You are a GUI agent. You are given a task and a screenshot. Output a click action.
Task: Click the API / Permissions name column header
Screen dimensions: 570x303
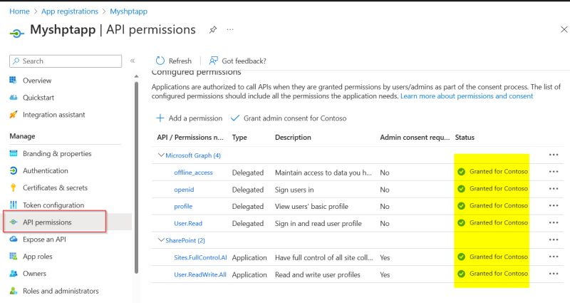(x=190, y=138)
